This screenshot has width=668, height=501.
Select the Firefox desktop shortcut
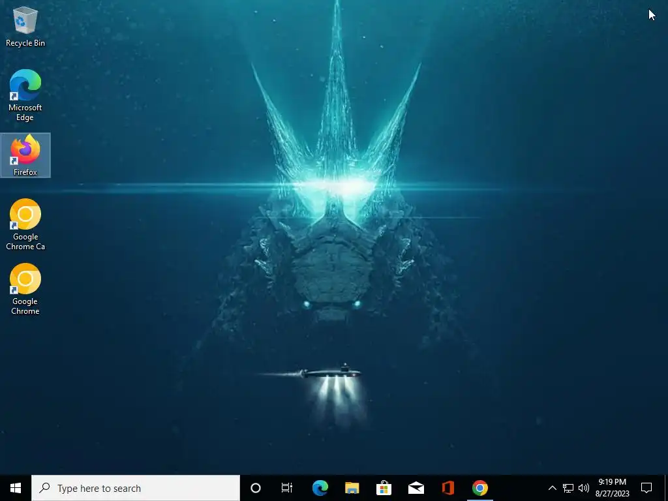25,155
